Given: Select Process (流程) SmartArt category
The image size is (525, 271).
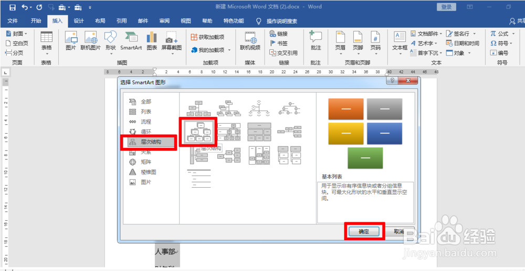Looking at the screenshot, I should pyautogui.click(x=145, y=122).
